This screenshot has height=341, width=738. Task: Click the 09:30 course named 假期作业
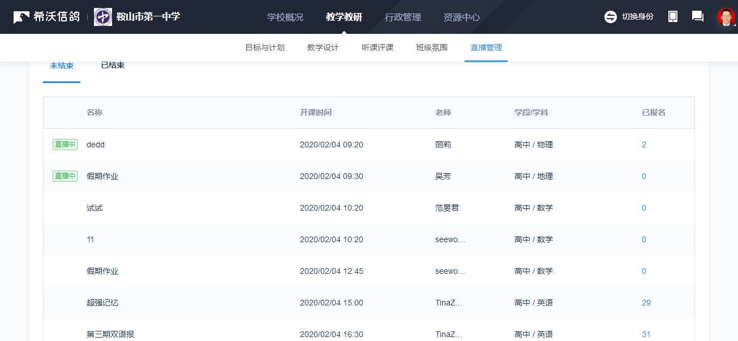coord(102,176)
